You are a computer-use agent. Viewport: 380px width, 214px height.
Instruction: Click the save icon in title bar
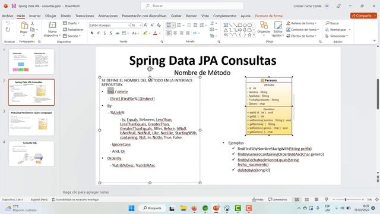tap(14, 6)
